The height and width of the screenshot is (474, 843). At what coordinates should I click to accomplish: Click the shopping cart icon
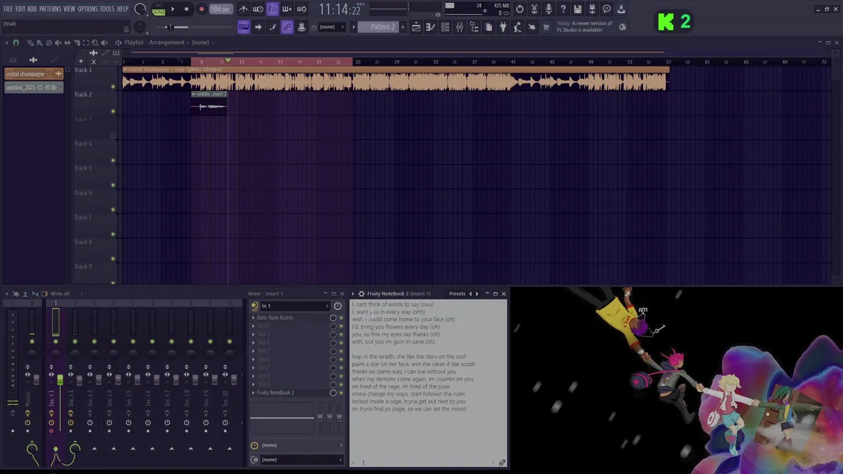click(546, 27)
